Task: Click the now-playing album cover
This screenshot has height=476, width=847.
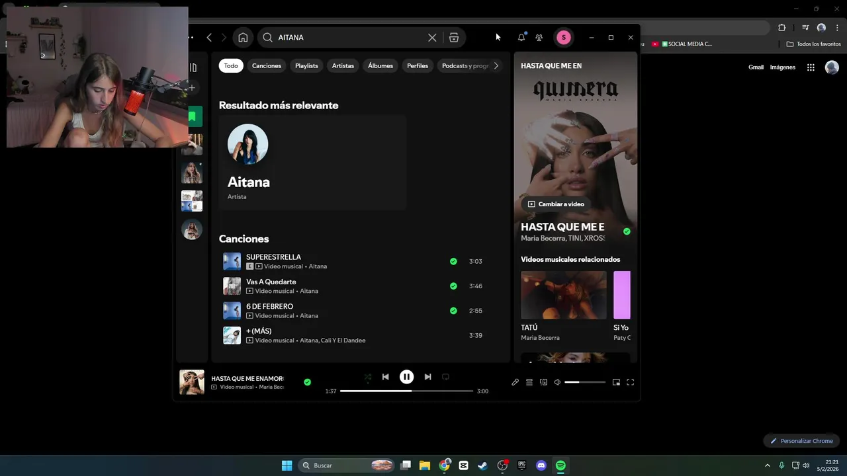Action: 192,382
